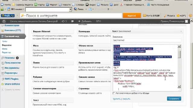Viewport: 193px width, 108px height.
Task: Open the comments bubble icon in admin bar
Action: coord(72,21)
